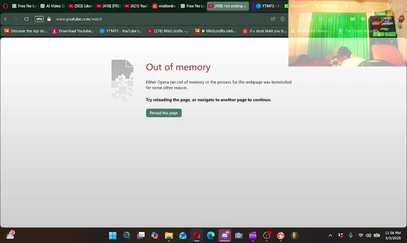Click the forward navigation arrow
The height and width of the screenshot is (243, 407).
pyautogui.click(x=16, y=19)
